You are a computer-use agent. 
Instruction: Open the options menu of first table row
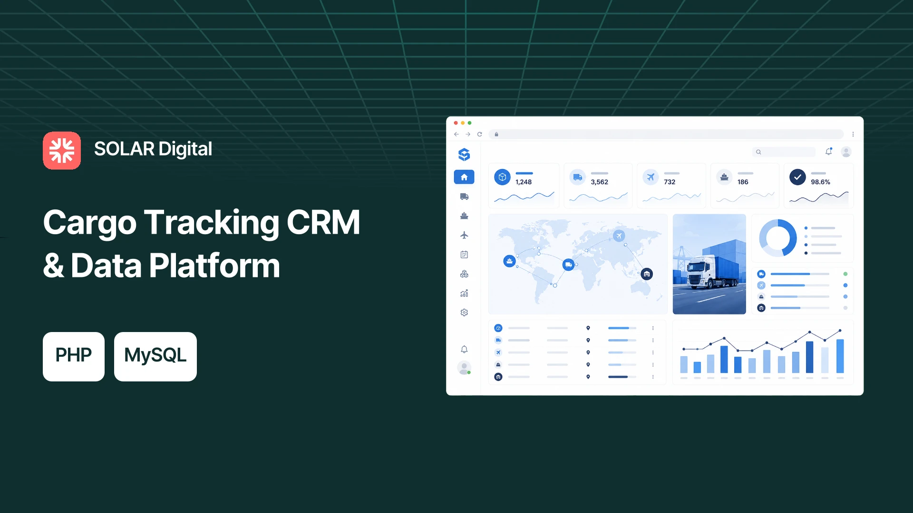point(653,328)
